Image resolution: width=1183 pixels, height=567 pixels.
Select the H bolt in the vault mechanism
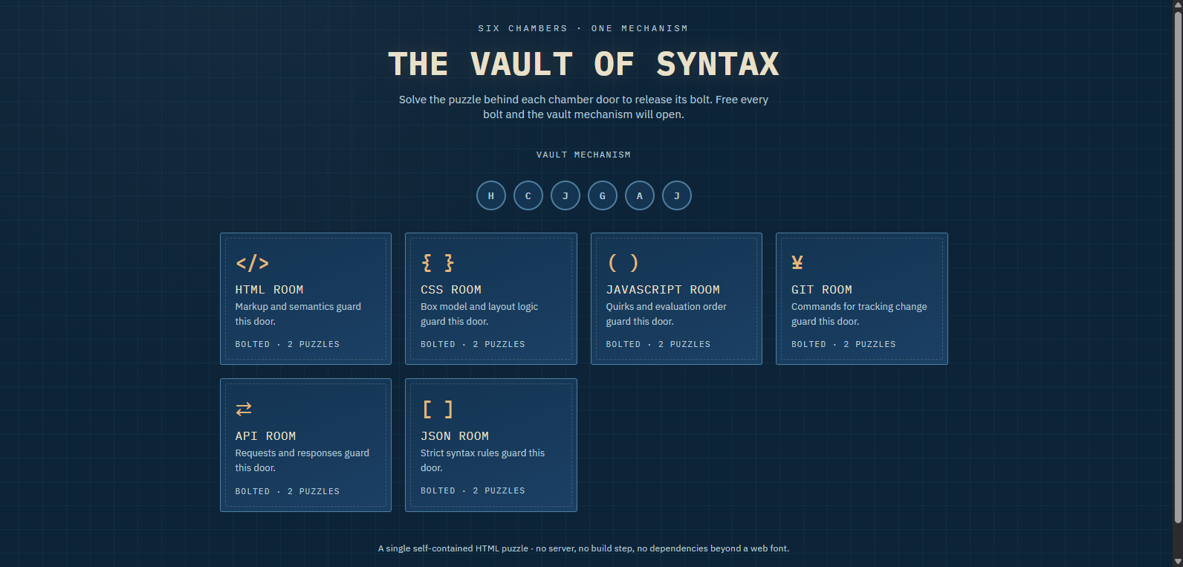click(x=491, y=195)
